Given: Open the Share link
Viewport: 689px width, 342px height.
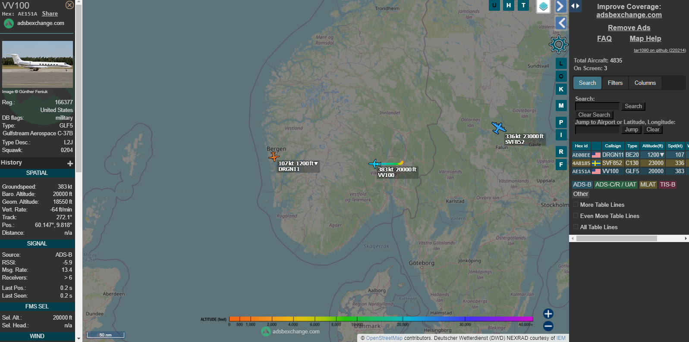Looking at the screenshot, I should [x=50, y=14].
